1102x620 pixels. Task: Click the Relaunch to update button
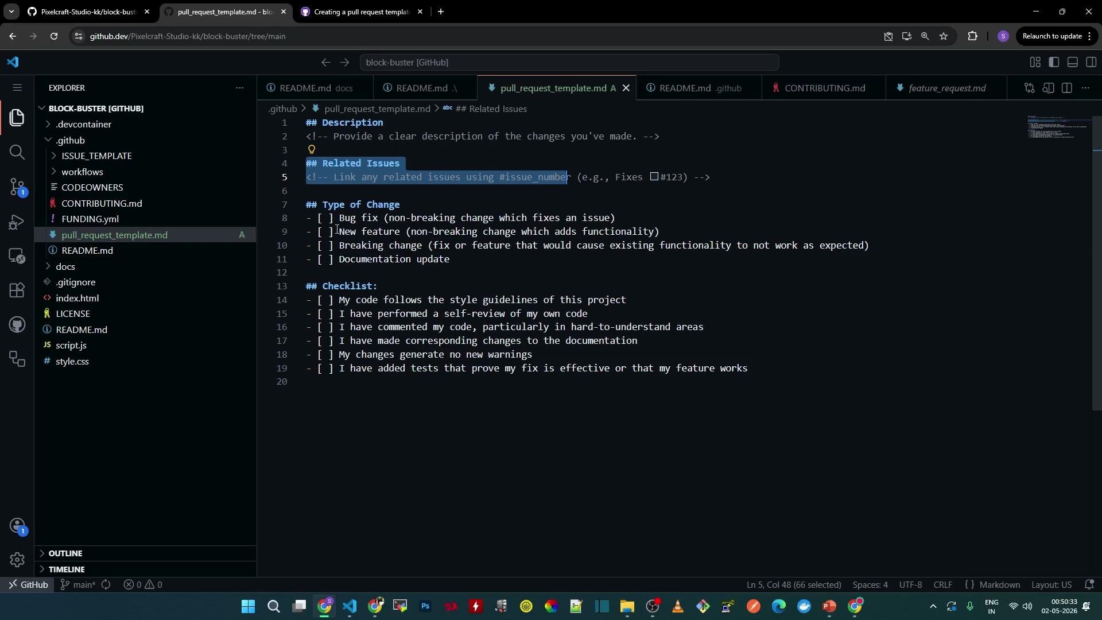(x=1057, y=36)
